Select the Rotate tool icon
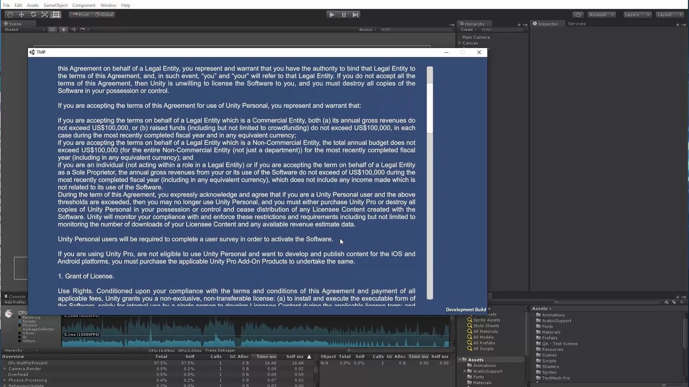 (33, 15)
